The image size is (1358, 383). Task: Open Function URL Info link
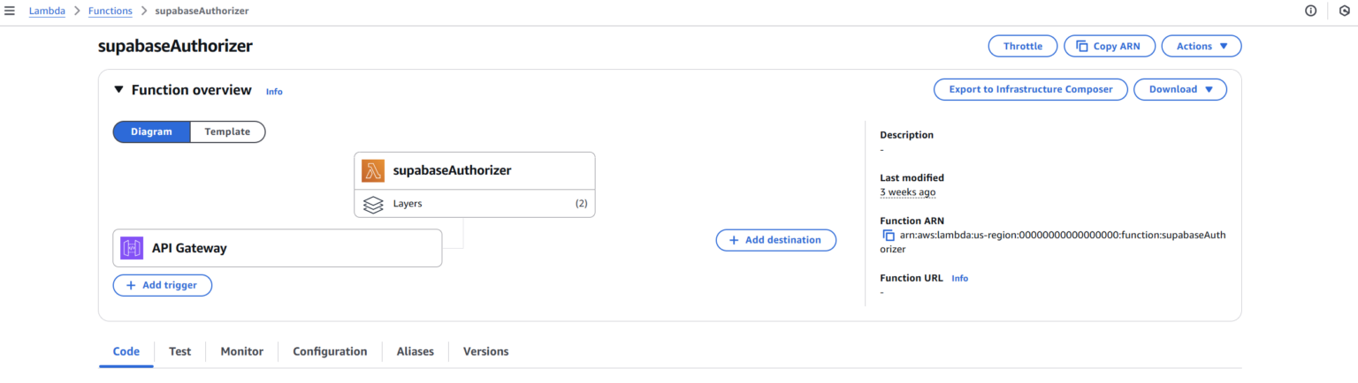pos(959,278)
